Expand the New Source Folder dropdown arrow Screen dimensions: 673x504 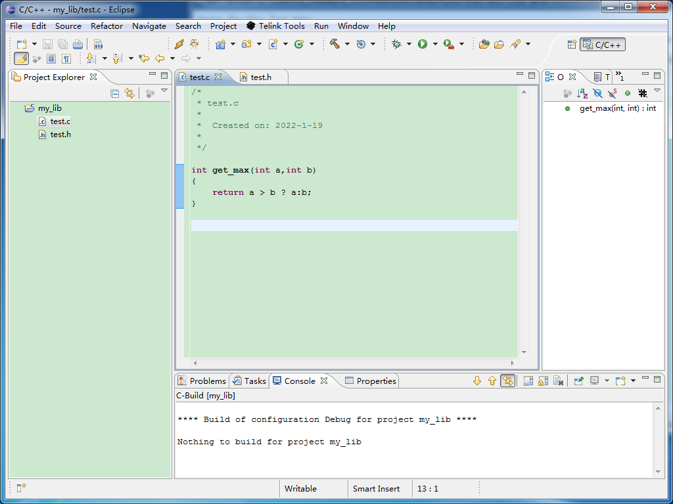coord(259,44)
